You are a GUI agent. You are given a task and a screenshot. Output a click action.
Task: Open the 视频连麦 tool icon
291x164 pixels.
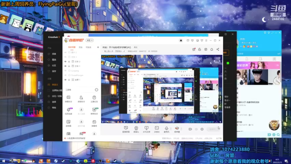[68, 110]
